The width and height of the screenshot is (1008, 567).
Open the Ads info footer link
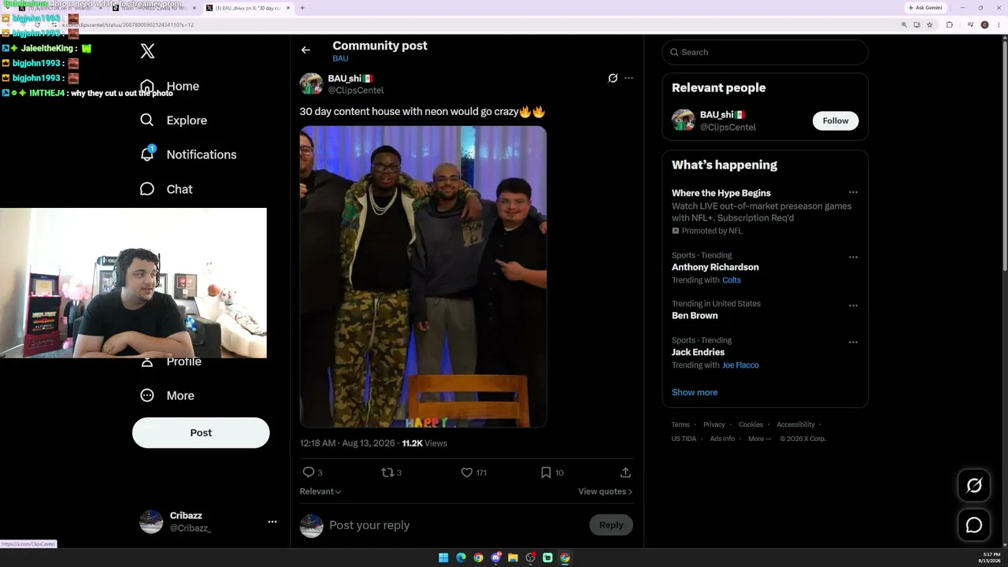(x=722, y=439)
